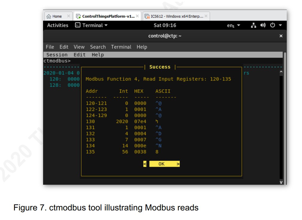302x220 pixels.
Task: Close the ICS612 Windows tab
Action: tap(206, 16)
